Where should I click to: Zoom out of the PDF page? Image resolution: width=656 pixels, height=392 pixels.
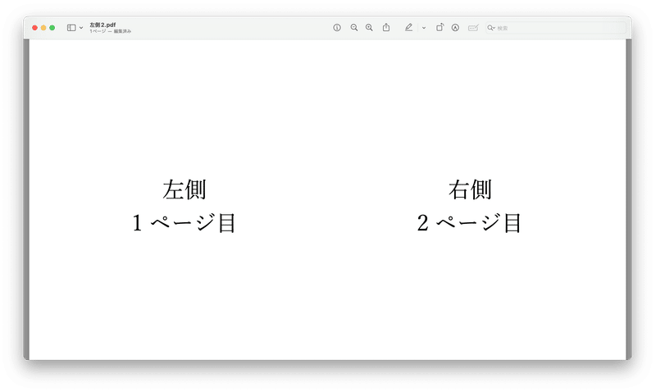click(x=354, y=28)
